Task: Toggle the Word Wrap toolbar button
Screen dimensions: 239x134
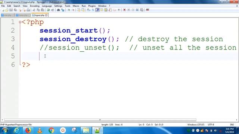Action: 89,10
